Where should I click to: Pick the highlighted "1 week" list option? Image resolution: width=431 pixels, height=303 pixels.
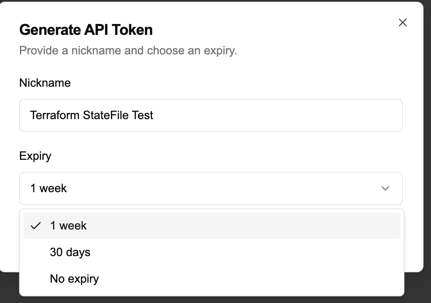[211, 226]
